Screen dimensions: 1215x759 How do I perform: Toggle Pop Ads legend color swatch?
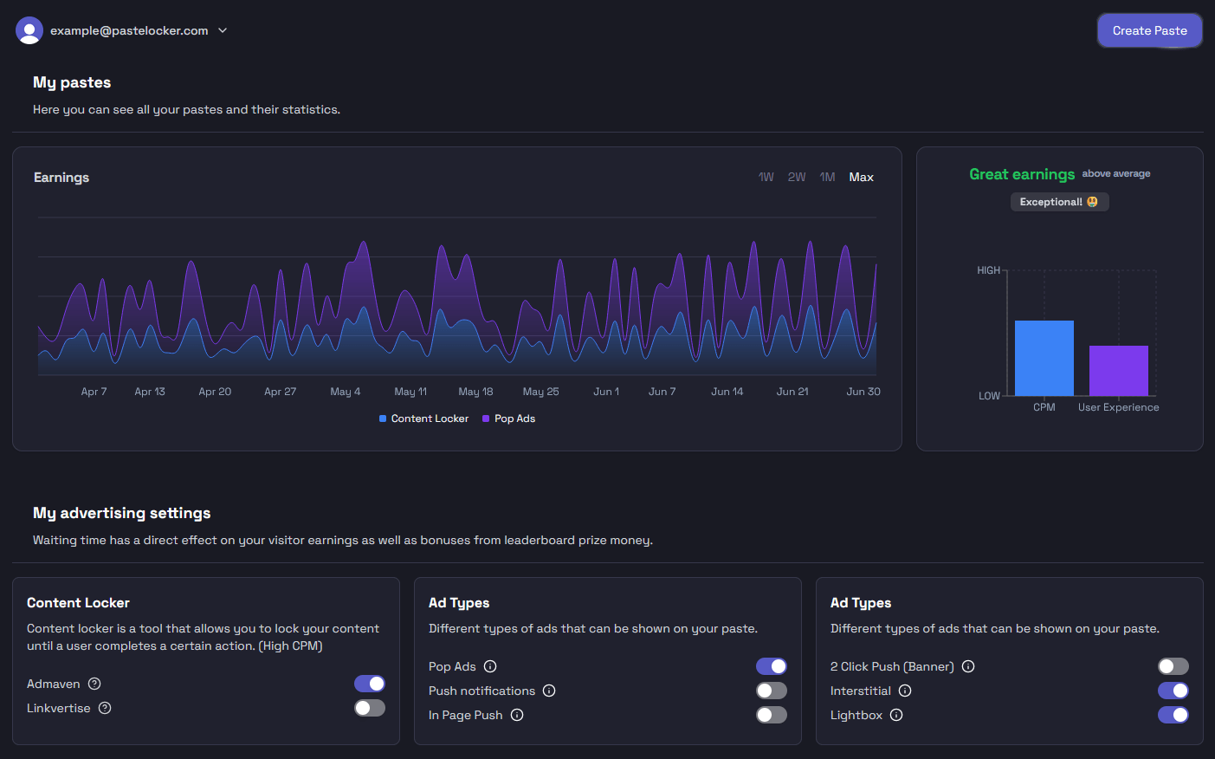coord(486,418)
